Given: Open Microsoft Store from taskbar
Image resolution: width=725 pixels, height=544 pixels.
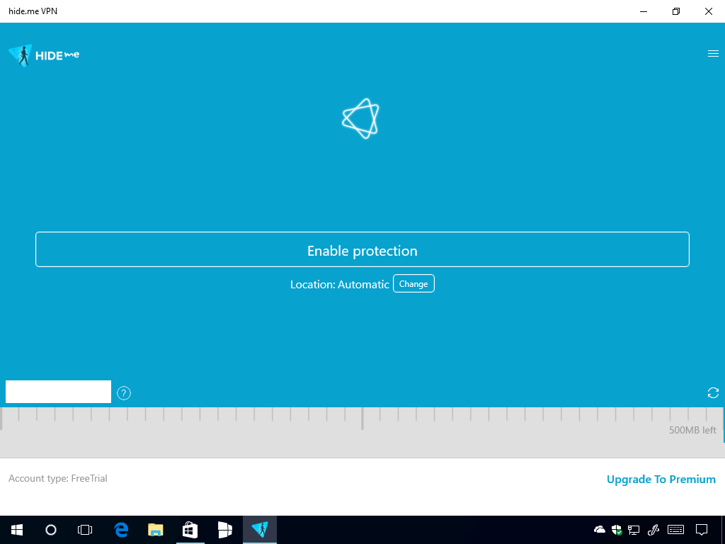Looking at the screenshot, I should tap(190, 530).
